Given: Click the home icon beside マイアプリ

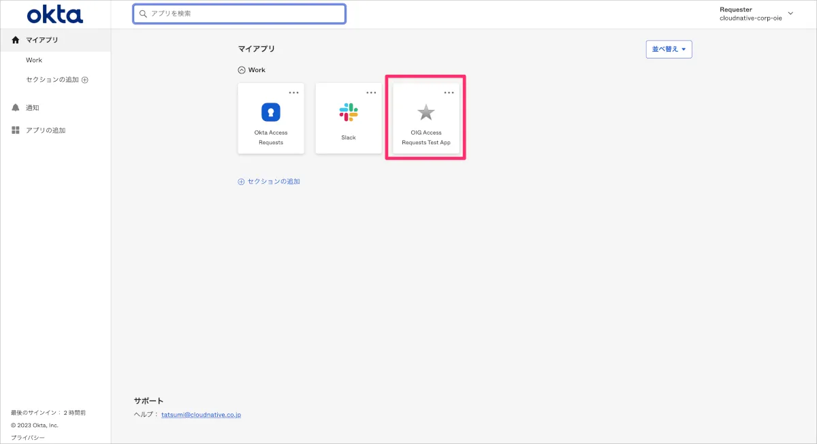Looking at the screenshot, I should coord(16,40).
